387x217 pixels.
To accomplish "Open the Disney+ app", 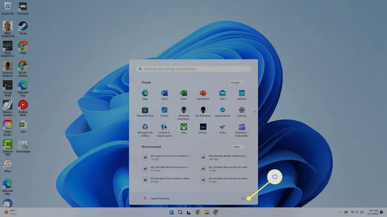I will pyautogui.click(x=203, y=129).
